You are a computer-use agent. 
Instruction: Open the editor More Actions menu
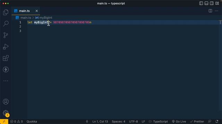click(216, 11)
